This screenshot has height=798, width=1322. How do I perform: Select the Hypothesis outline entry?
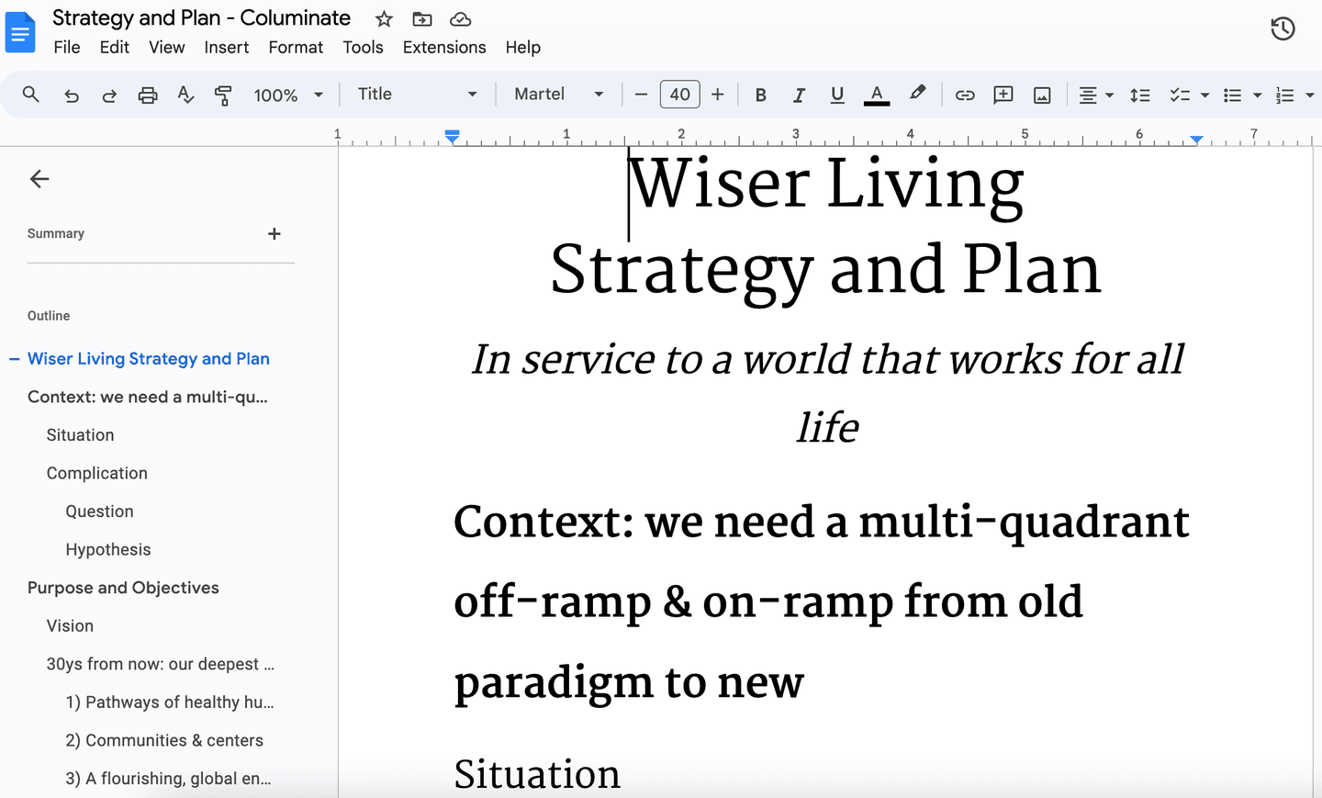(x=108, y=549)
